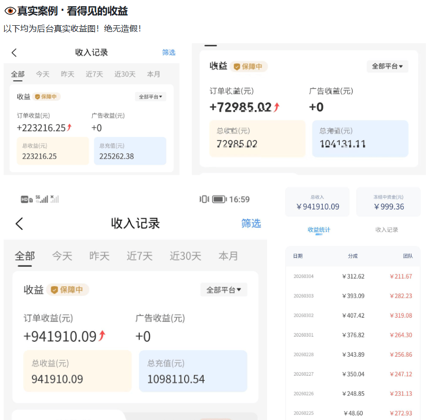
Task: Select the 收入记录 tab beside 收益统计
Action: point(387,230)
